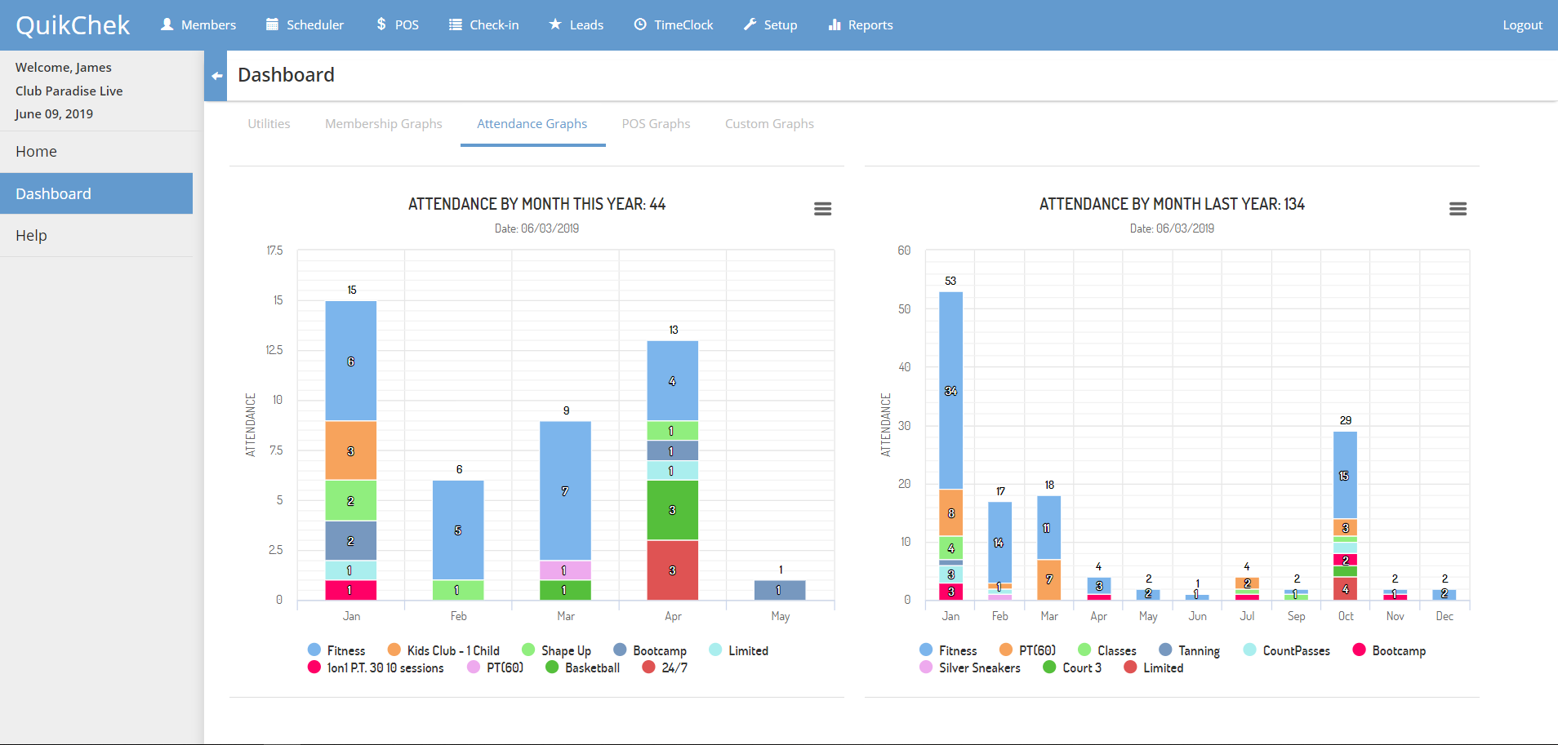Click the TimeClock clock icon
This screenshot has width=1558, height=745.
pyautogui.click(x=640, y=24)
